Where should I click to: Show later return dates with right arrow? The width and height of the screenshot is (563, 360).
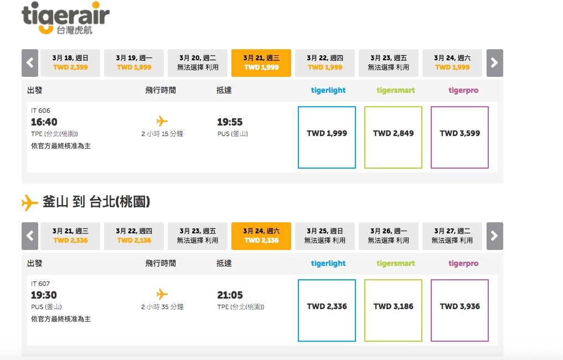click(x=494, y=236)
